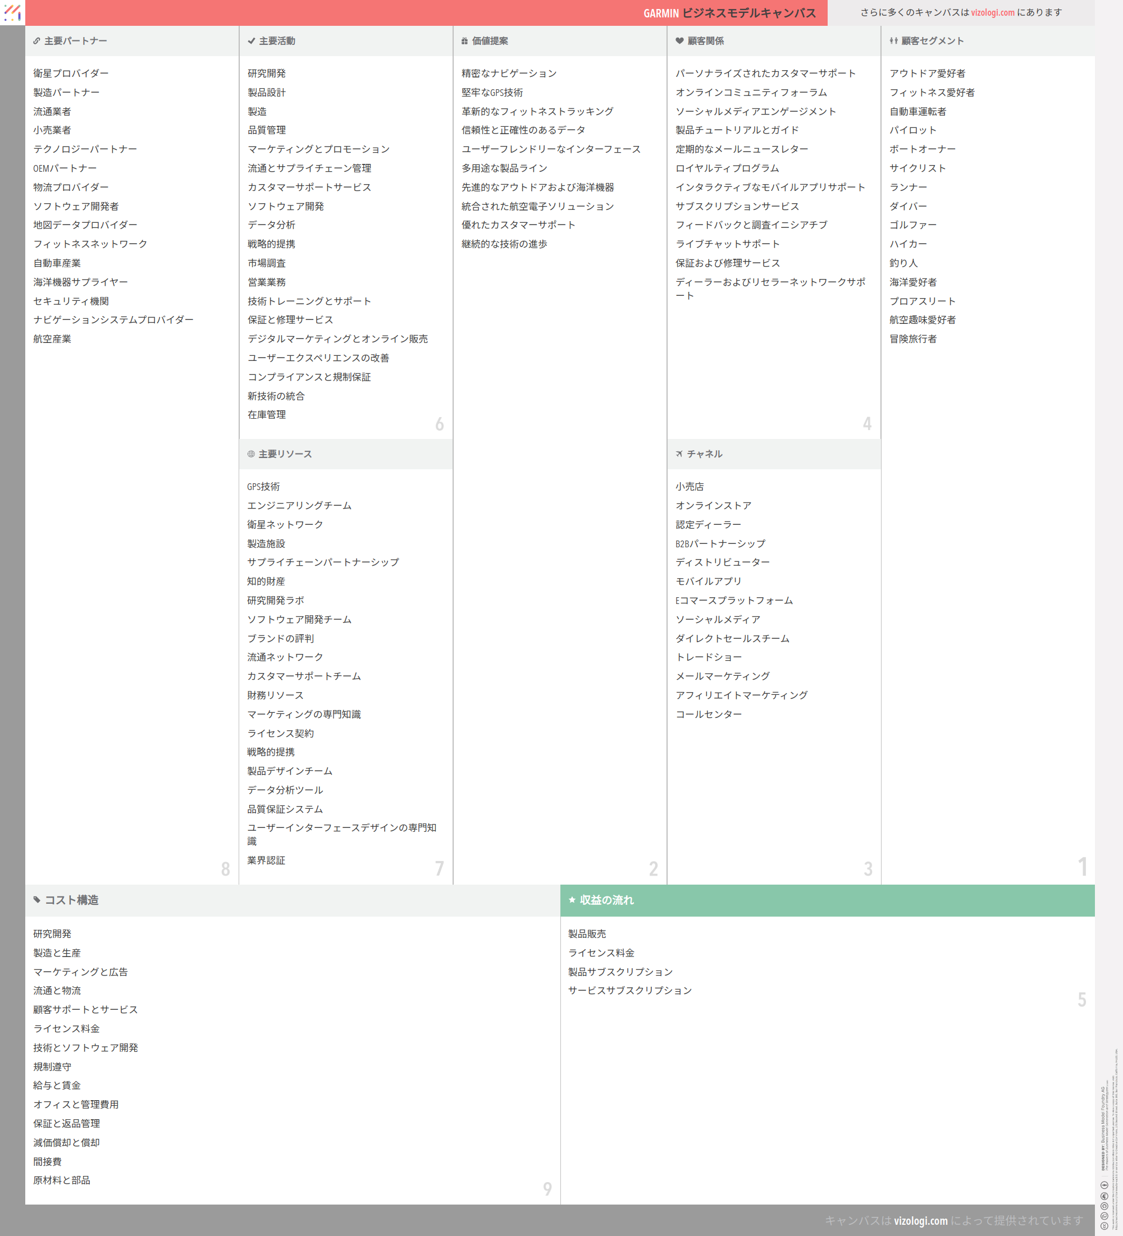This screenshot has width=1123, height=1236.
Task: Click the link icon beside 主要パートナー
Action: pos(37,41)
